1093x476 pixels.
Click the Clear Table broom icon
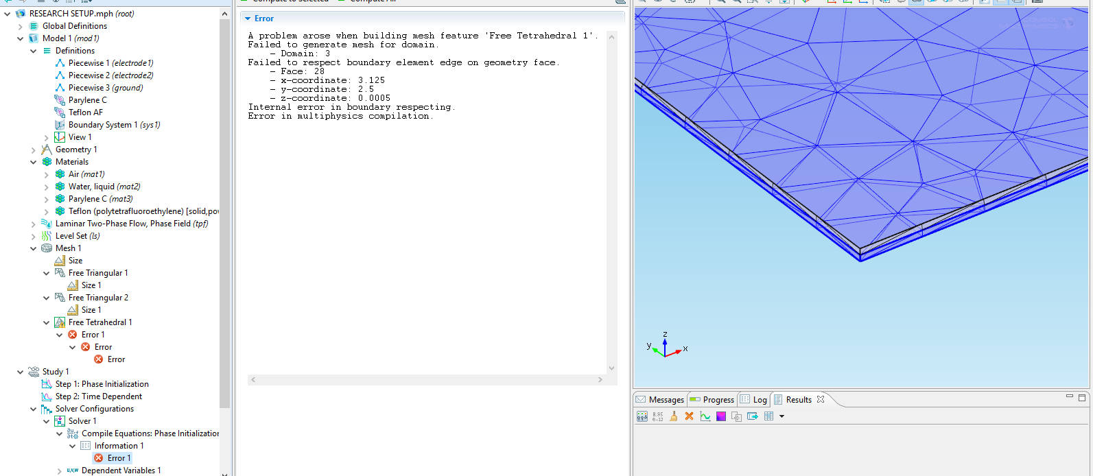click(674, 416)
